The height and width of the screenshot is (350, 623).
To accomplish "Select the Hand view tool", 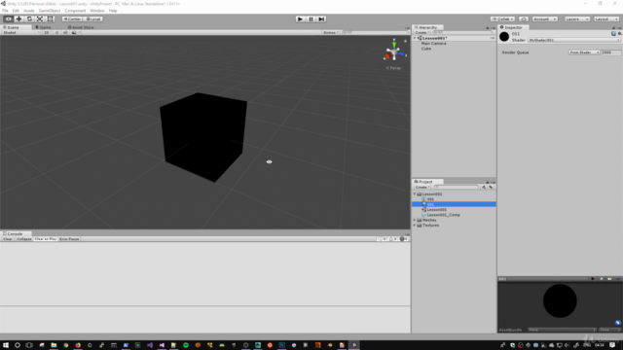I will (x=9, y=19).
